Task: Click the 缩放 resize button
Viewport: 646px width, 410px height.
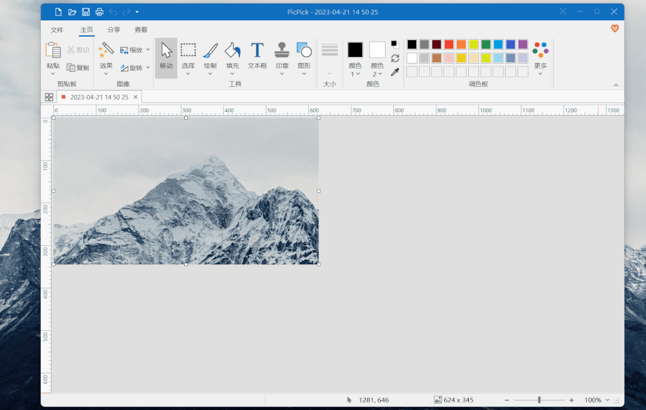Action: 132,50
